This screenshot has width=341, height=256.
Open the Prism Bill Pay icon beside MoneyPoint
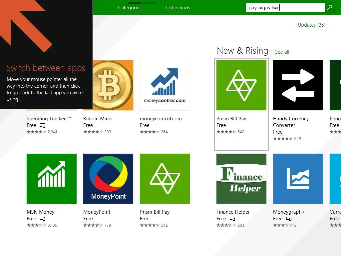coord(165,179)
